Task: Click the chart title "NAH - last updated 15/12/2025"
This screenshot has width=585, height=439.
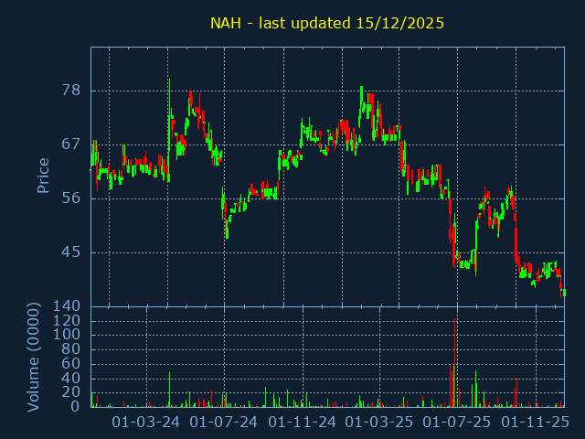Action: click(327, 23)
